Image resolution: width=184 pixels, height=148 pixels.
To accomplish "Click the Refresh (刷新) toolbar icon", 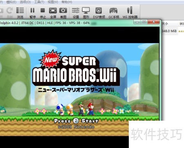I will click(x=9, y=13).
